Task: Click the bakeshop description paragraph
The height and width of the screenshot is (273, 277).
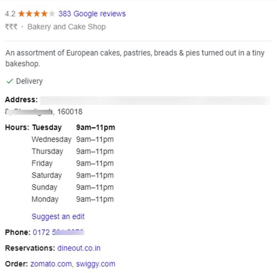Action: pos(135,58)
